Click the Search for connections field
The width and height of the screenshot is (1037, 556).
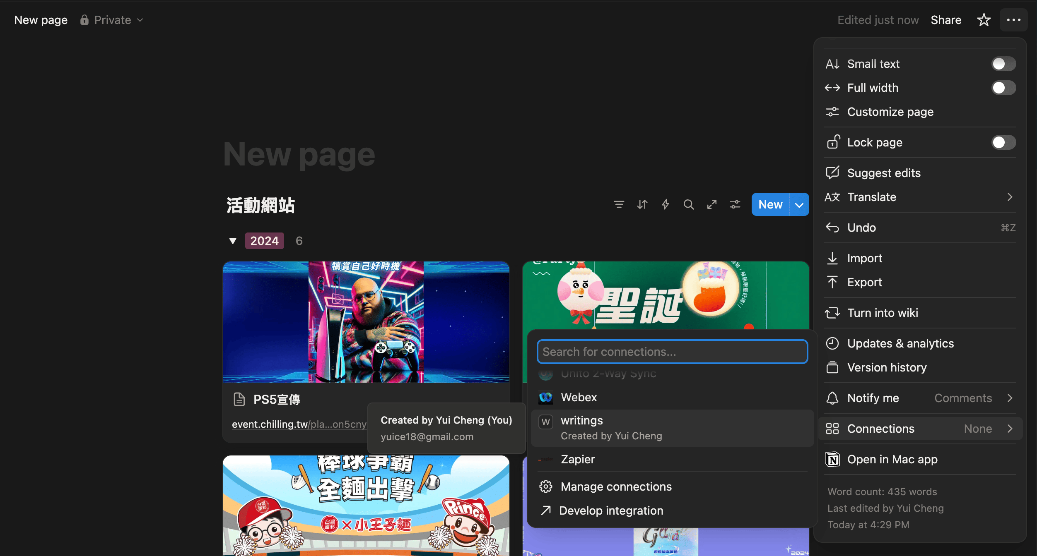[672, 352]
